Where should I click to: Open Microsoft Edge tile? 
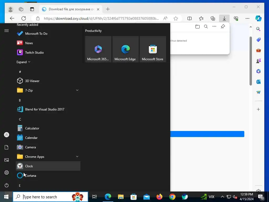125,49
